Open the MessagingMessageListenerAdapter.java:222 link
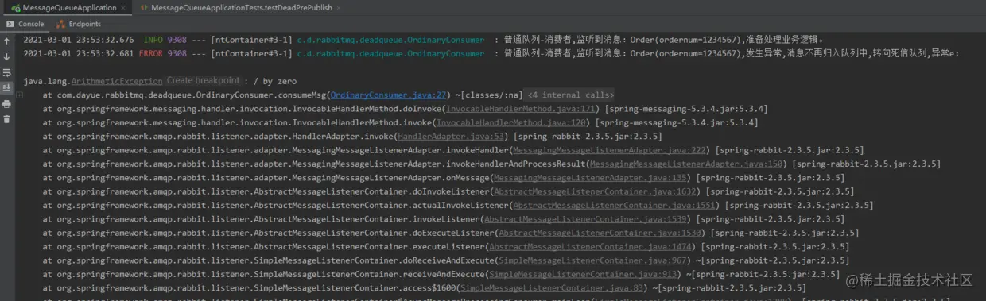The image size is (986, 301). (x=609, y=150)
